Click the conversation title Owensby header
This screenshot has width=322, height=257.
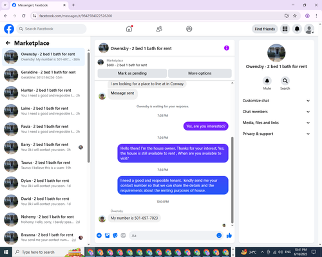coord(141,48)
